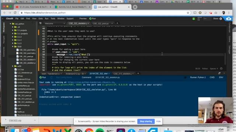Open the Window menu
Viewport: 236px width, 132px height.
(x=61, y=19)
